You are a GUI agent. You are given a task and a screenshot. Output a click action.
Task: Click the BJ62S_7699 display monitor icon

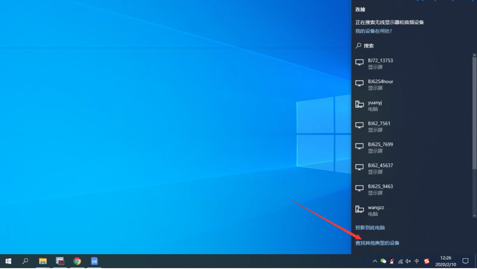pos(359,146)
